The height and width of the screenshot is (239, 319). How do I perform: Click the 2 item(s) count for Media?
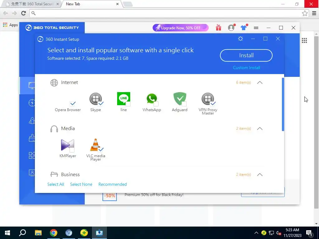tap(243, 129)
